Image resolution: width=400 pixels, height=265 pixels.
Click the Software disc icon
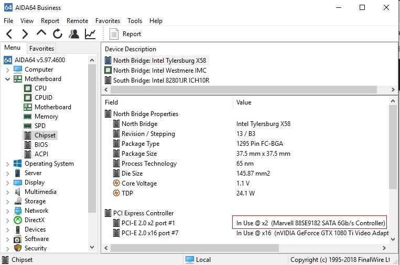click(x=18, y=239)
